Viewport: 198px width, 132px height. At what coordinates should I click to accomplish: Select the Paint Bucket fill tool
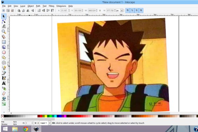coord(4,99)
